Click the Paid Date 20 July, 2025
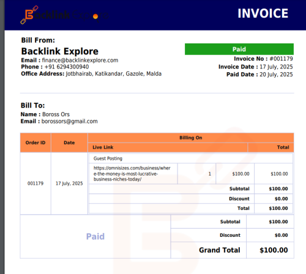Screen dimensions: 306x274 point(276,75)
